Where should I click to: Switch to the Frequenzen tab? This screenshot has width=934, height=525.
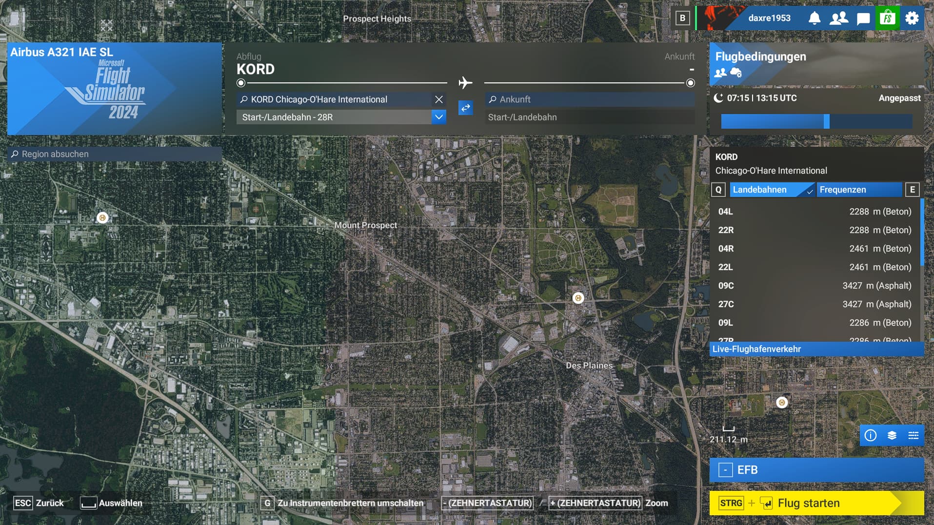[x=859, y=190]
